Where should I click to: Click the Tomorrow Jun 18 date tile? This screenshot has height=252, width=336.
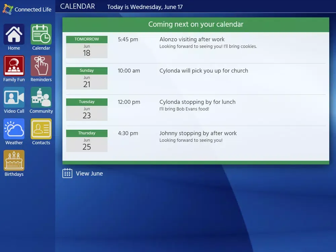pos(87,47)
